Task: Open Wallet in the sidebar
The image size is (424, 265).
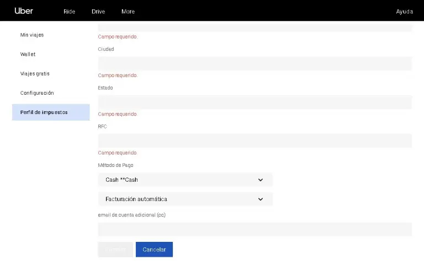Action: (28, 55)
